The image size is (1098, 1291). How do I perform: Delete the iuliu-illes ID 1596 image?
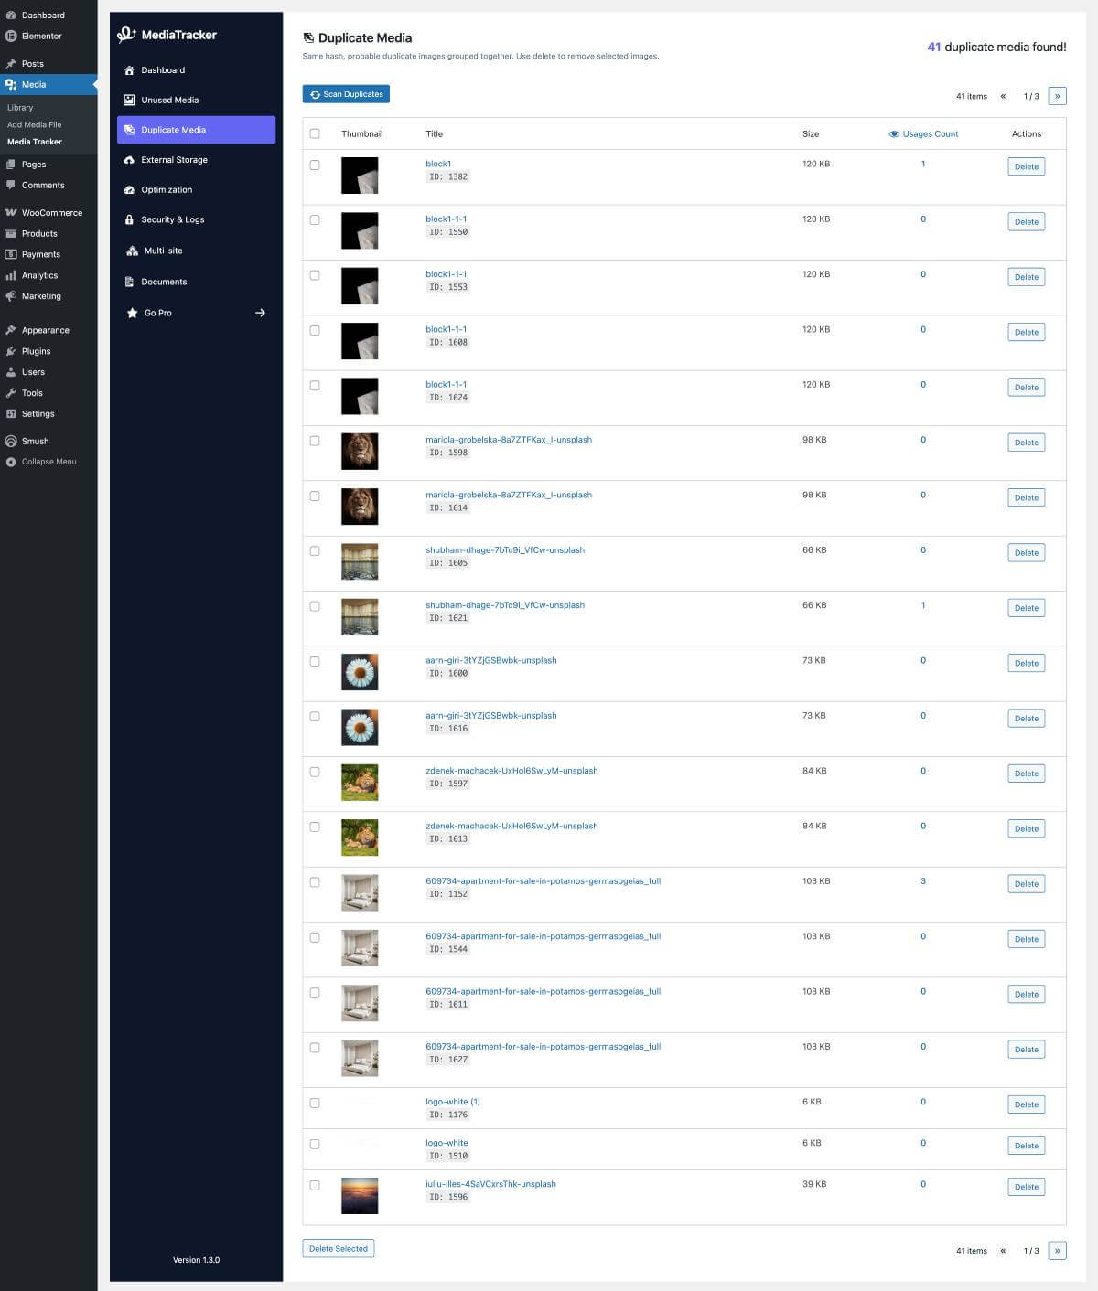pyautogui.click(x=1026, y=1187)
